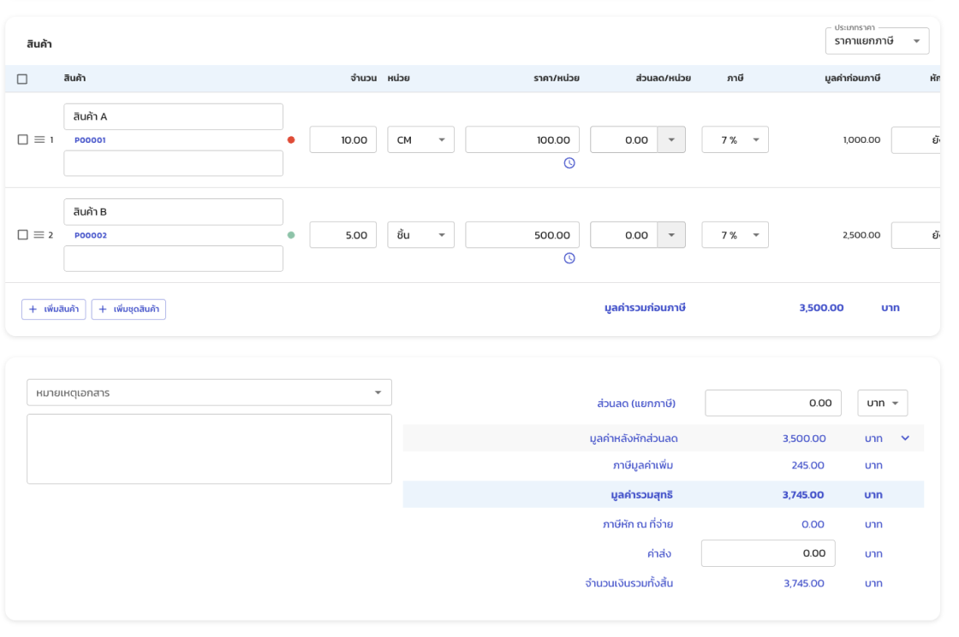Screen dimensions: 959x637
Task: Open discount type arrow for สินค้า A
Action: point(671,139)
